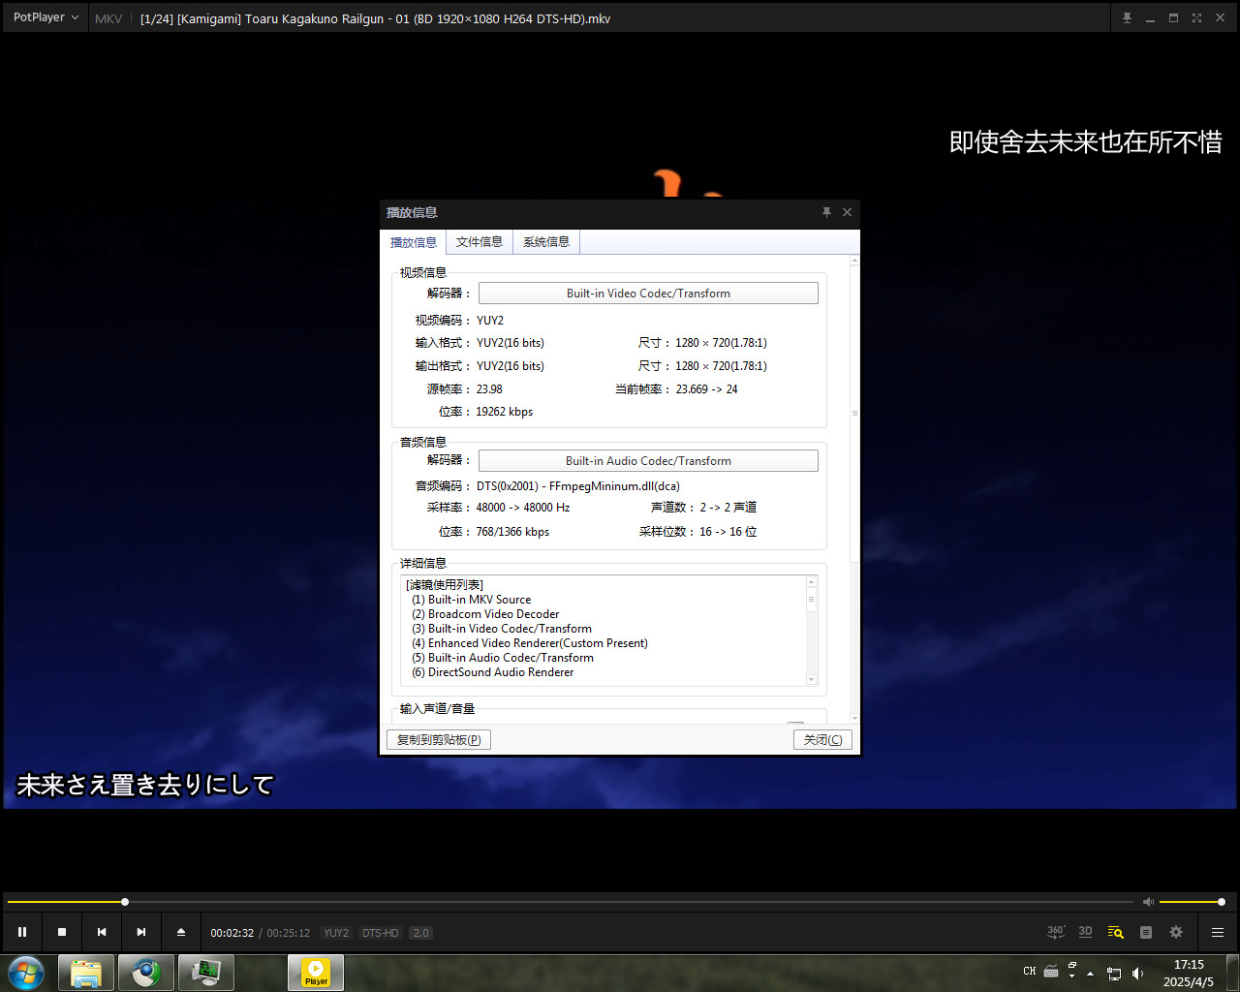The image size is (1240, 992).
Task: Open the playlist panel icon
Action: [x=1146, y=932]
